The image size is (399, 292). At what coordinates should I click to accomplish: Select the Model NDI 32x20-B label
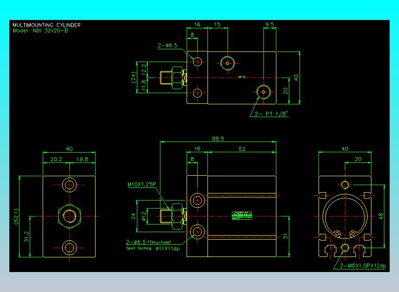point(40,31)
